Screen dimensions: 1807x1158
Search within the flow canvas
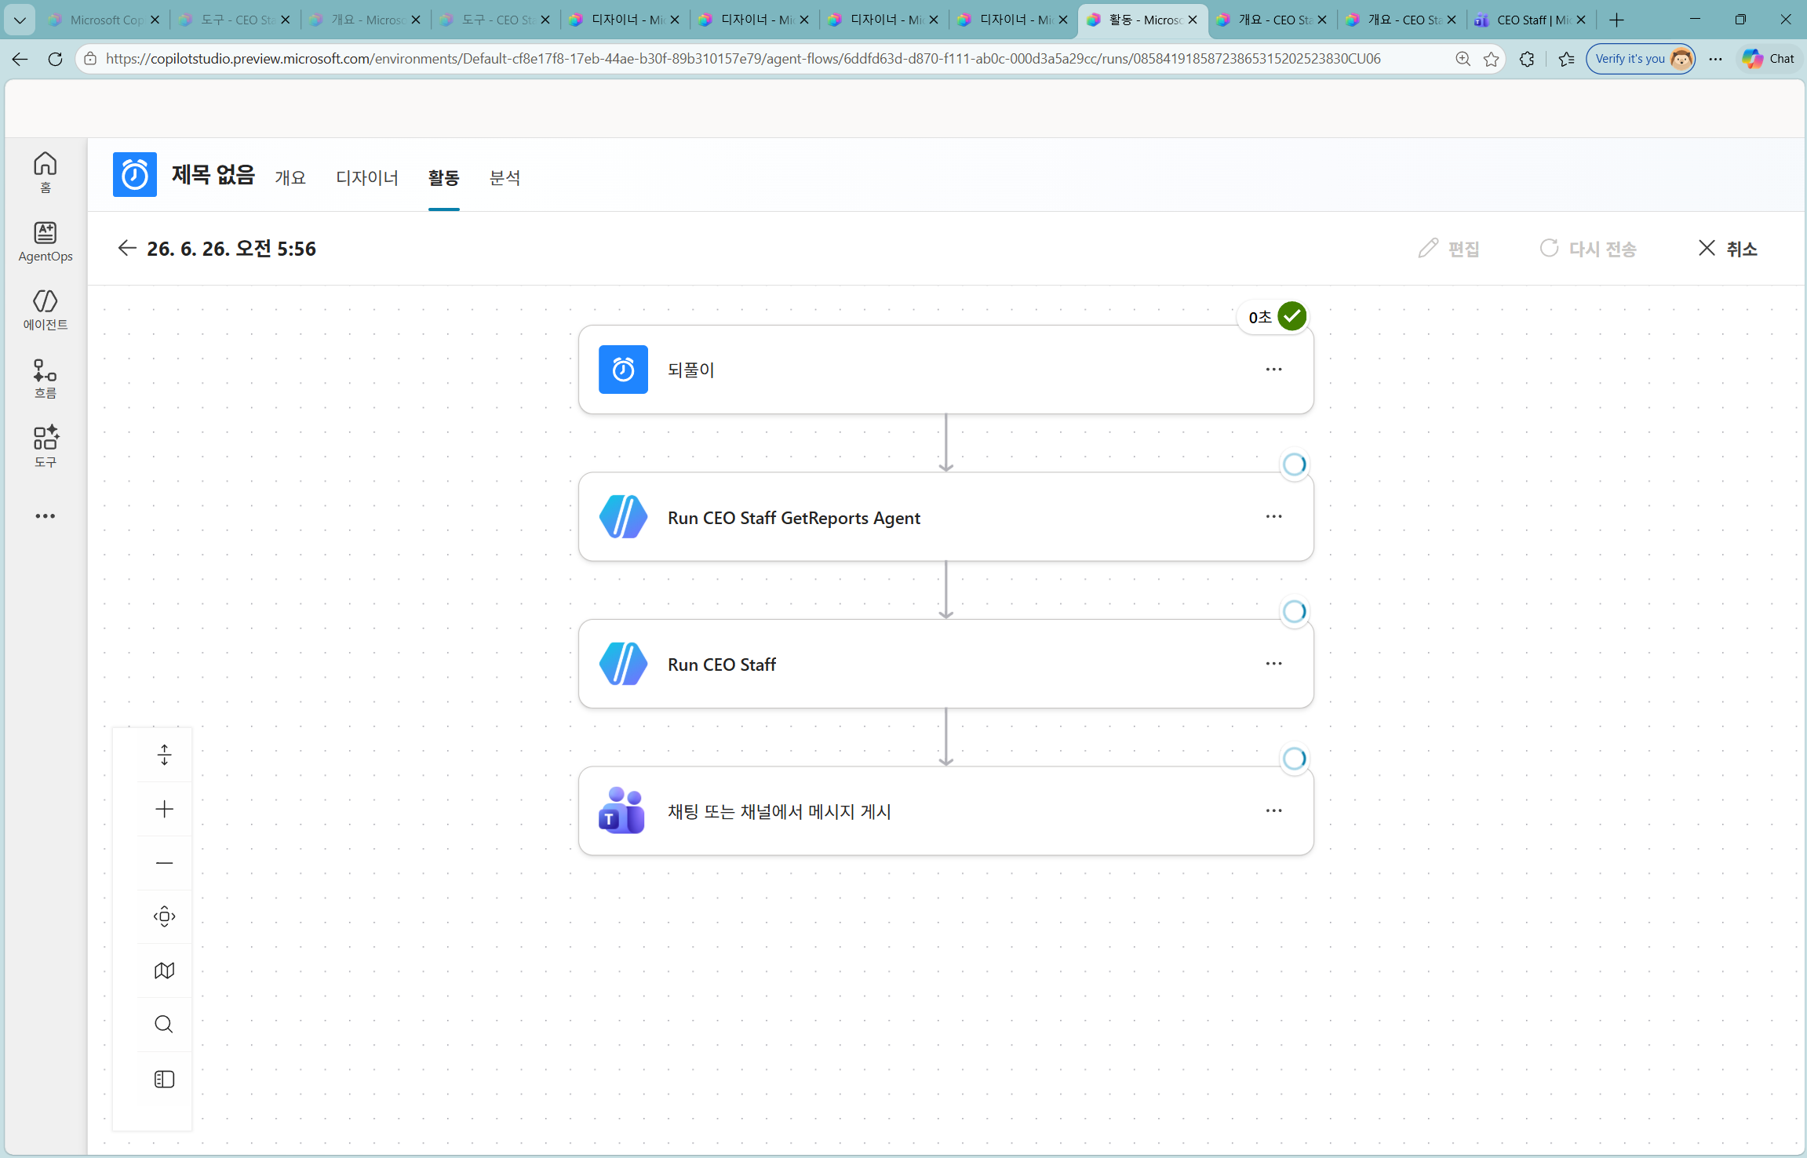coord(164,1025)
